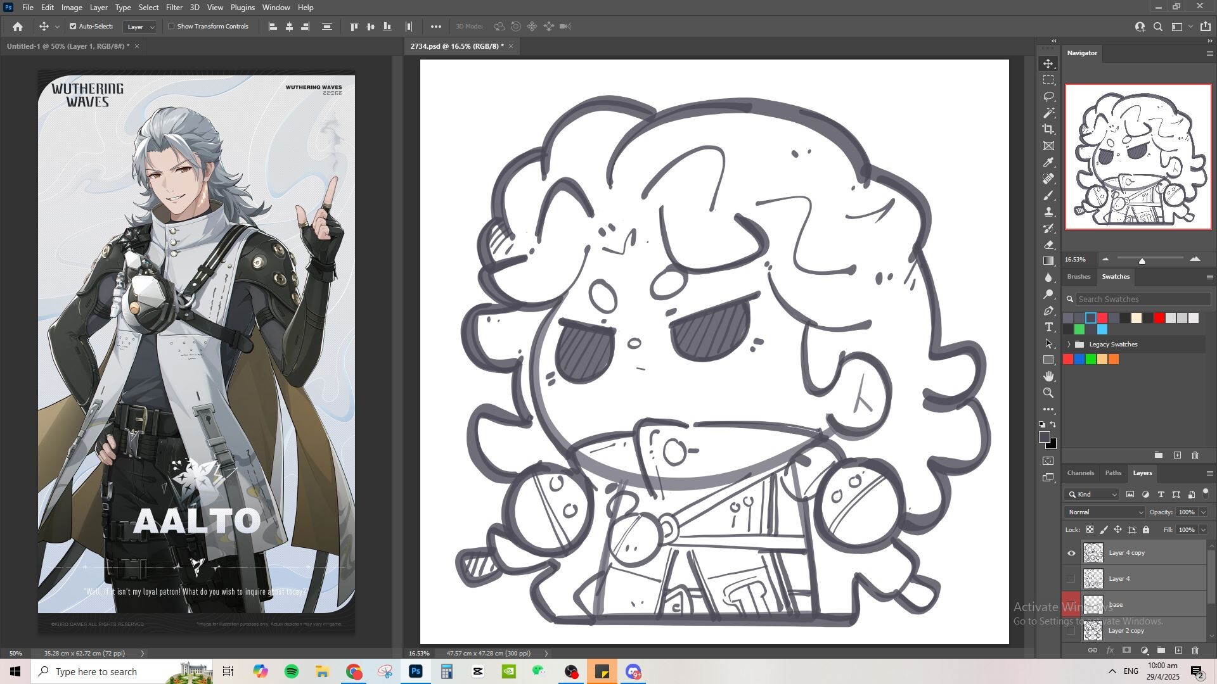
Task: Toggle the Auto-Select checkbox
Action: click(73, 27)
